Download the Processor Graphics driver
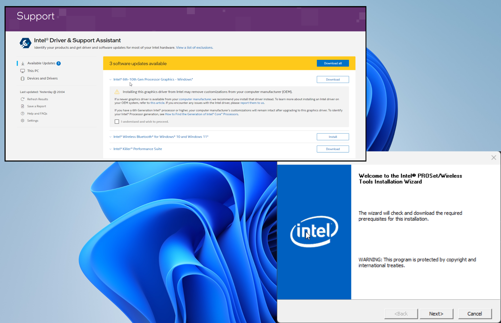501x323 pixels. point(333,79)
